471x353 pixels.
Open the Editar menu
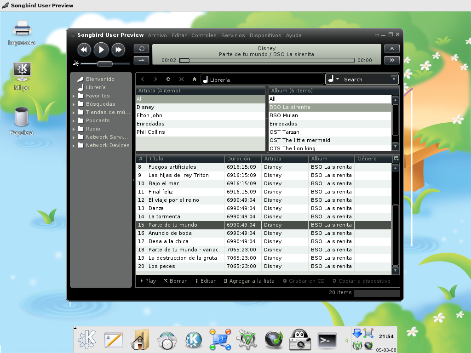(x=179, y=35)
